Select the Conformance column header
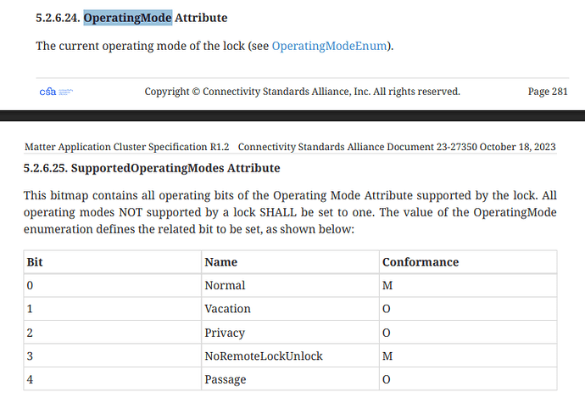The height and width of the screenshot is (409, 585). (x=420, y=262)
